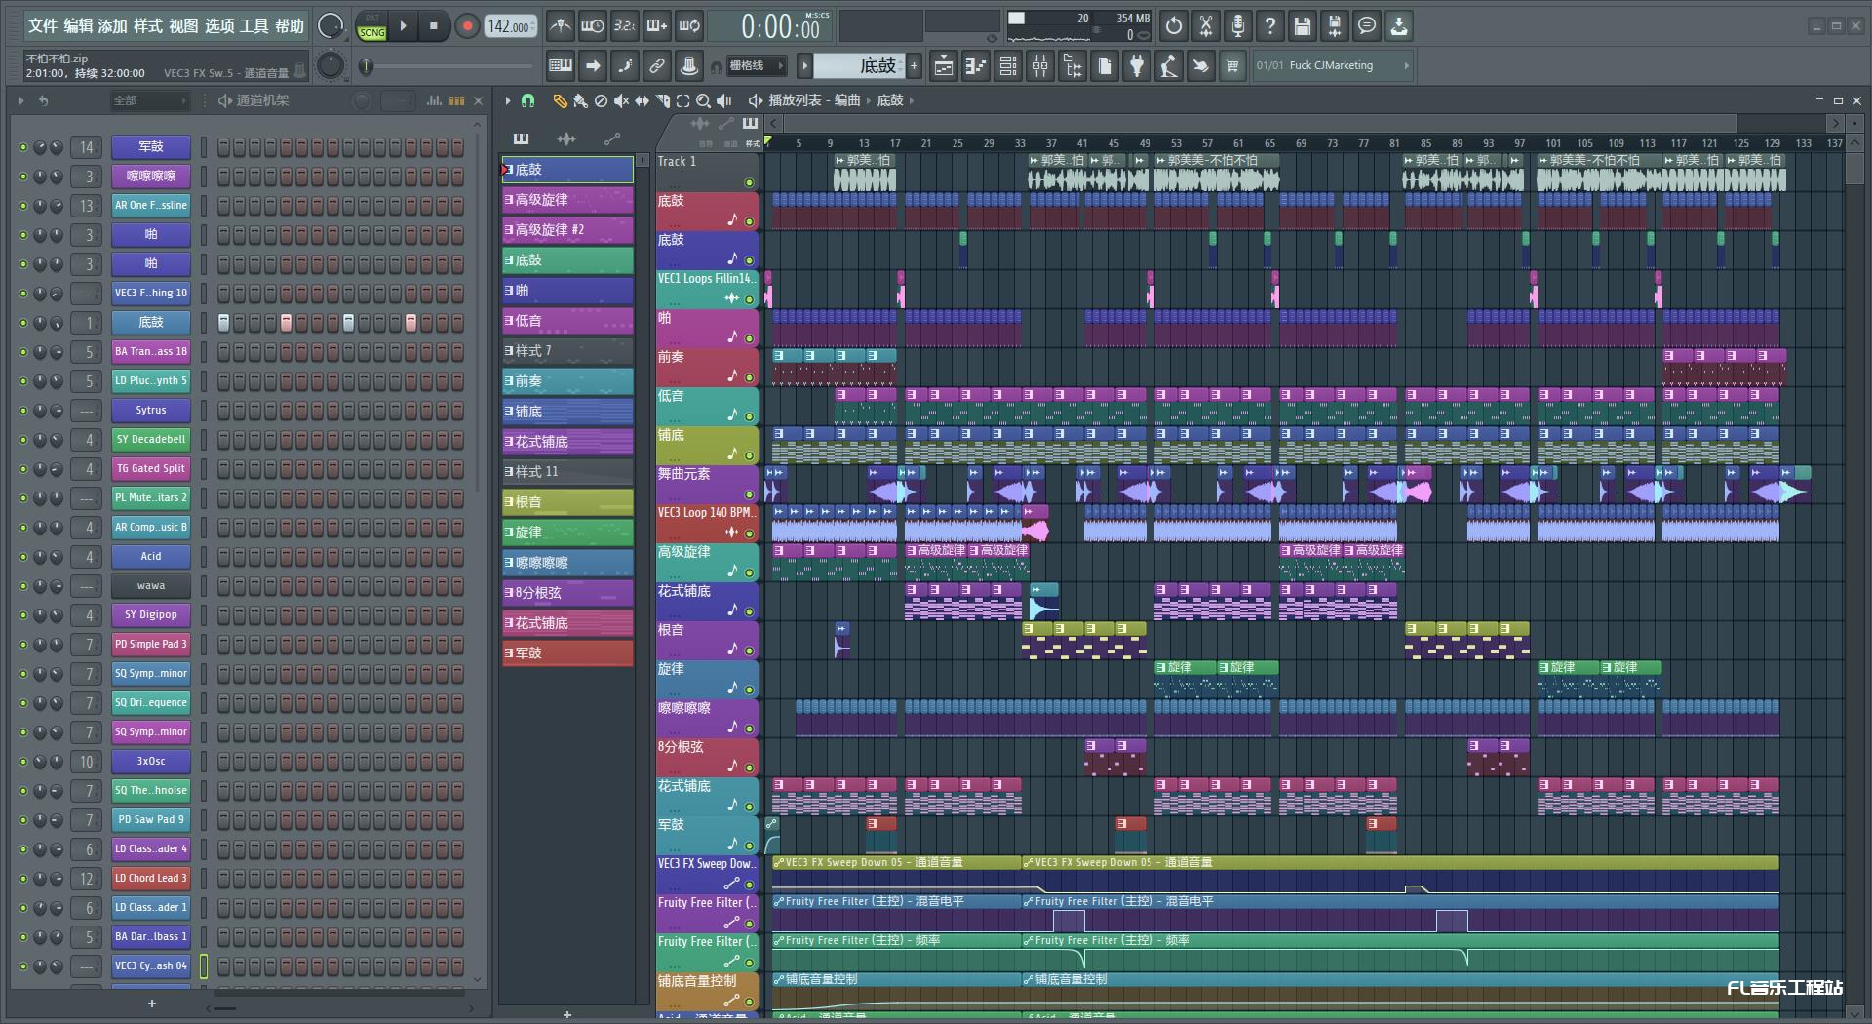1872x1024 pixels.
Task: Enable wait for input before recording
Action: [592, 26]
